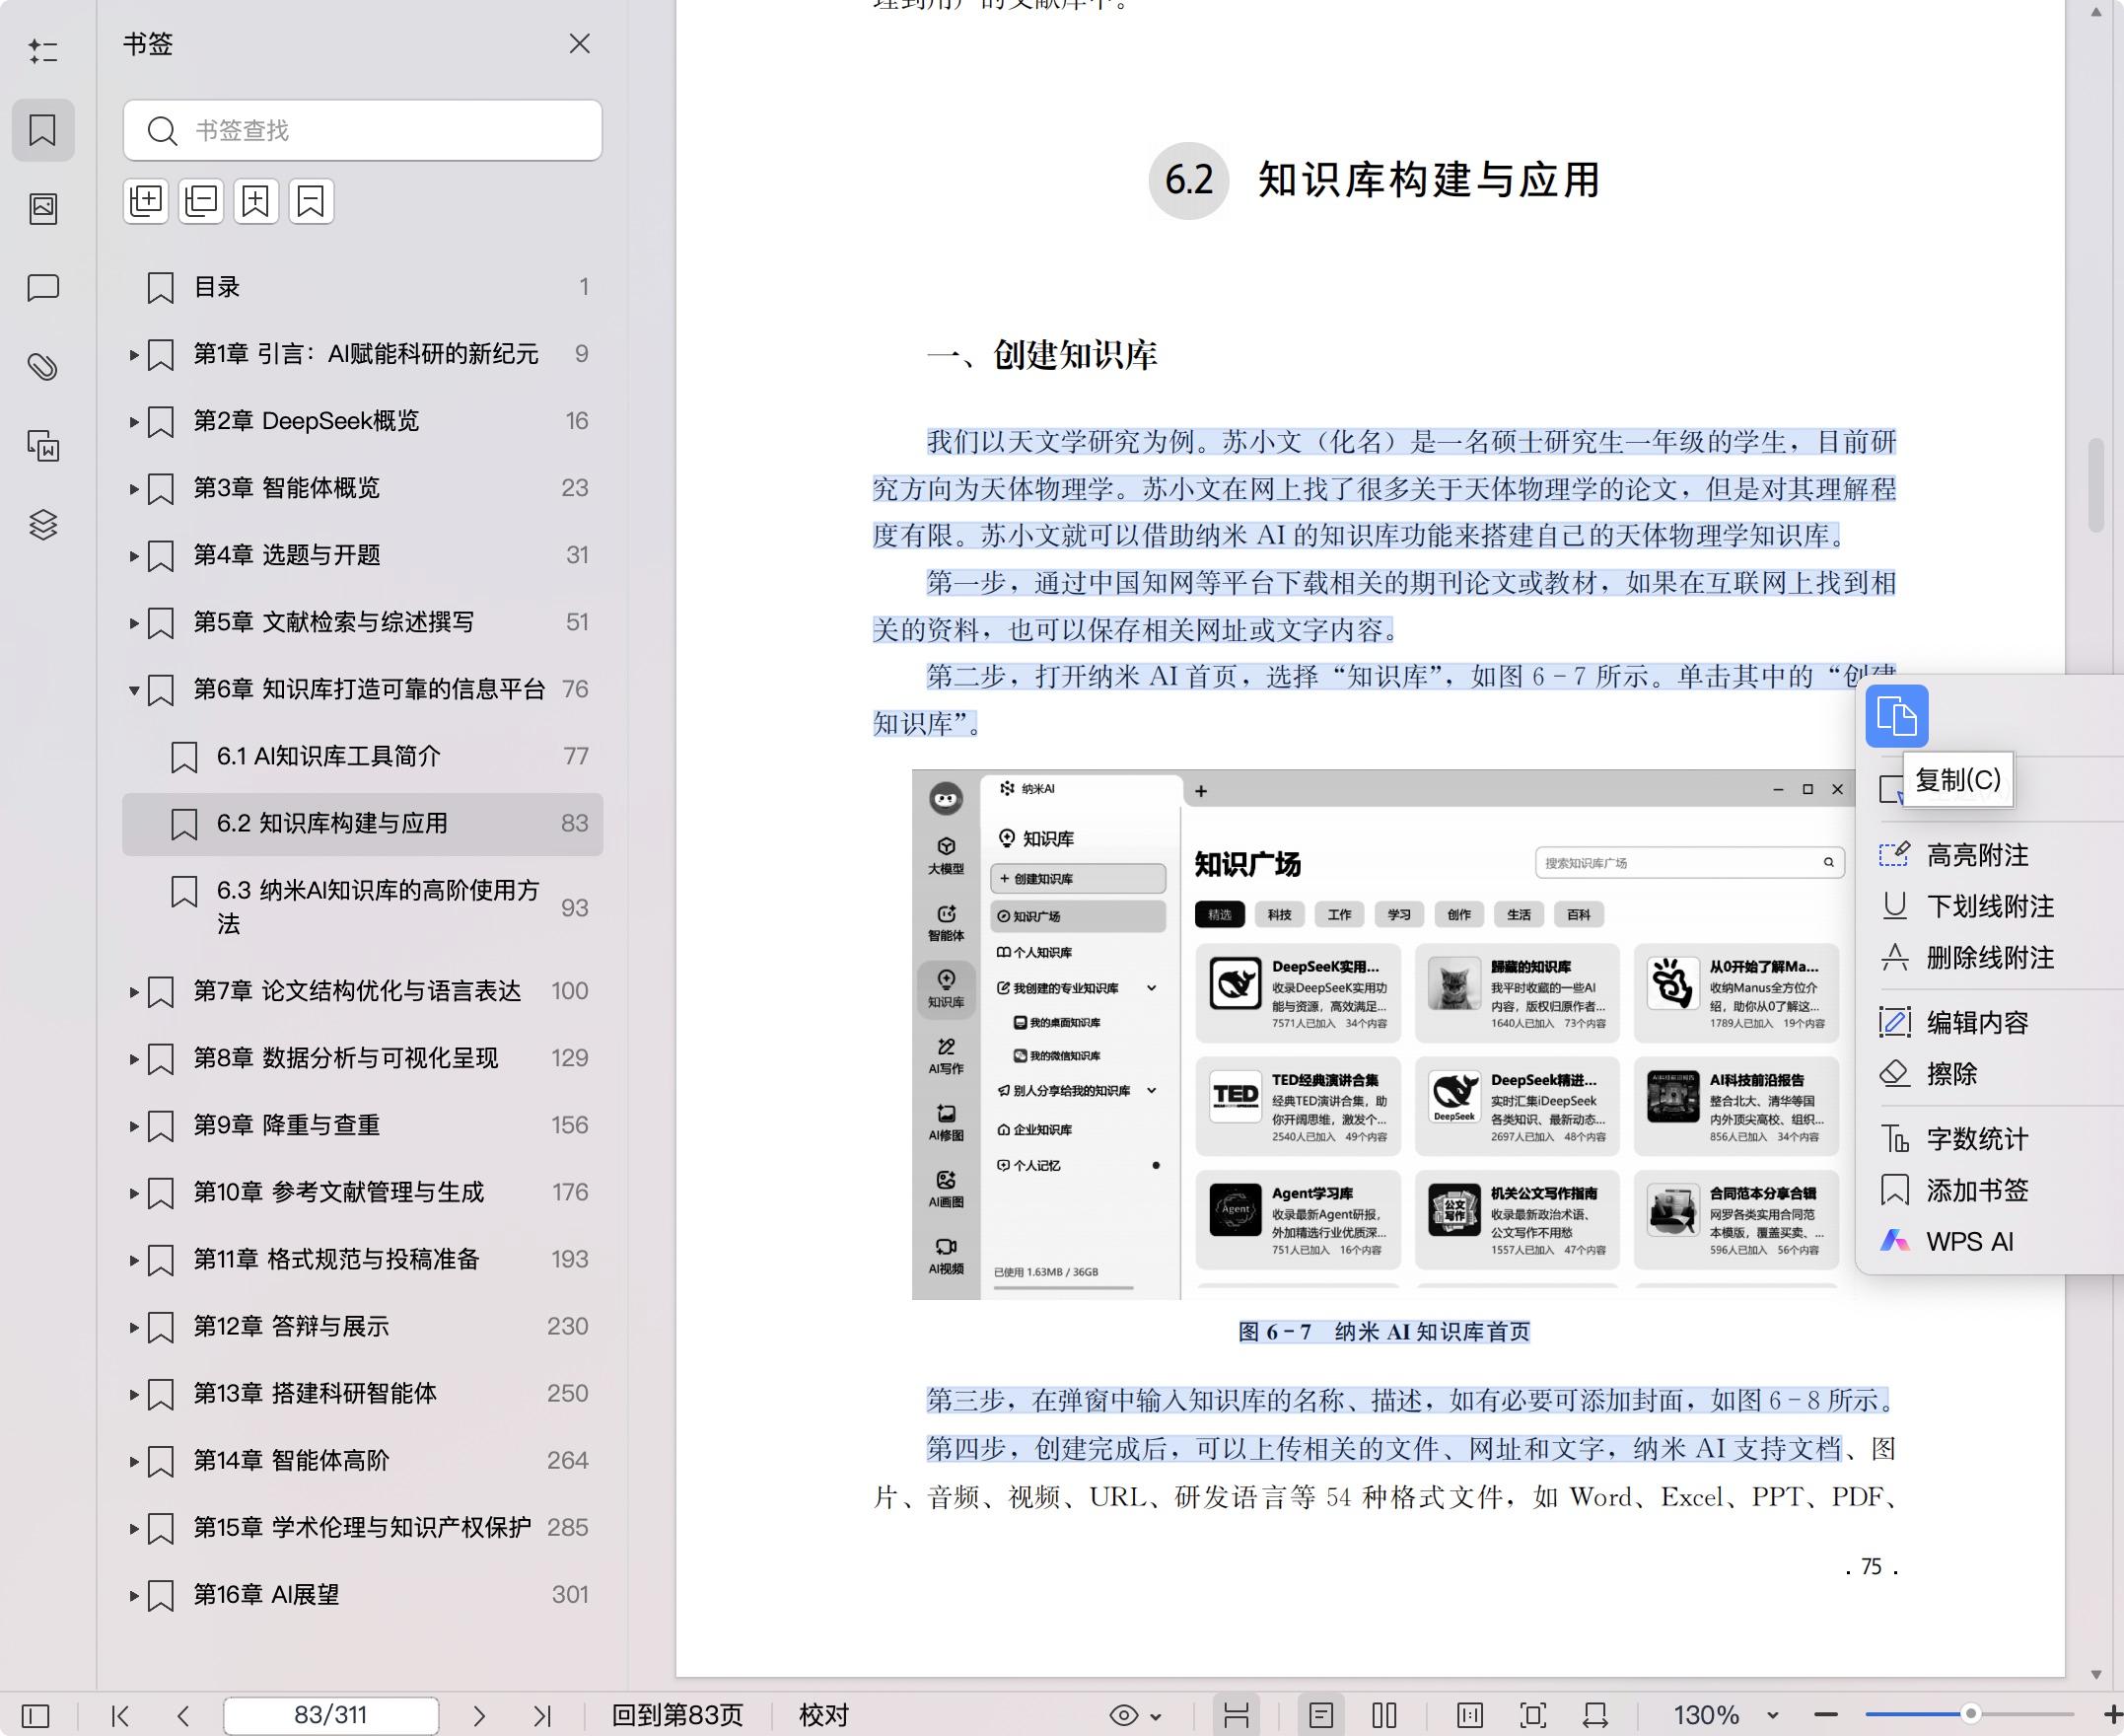The height and width of the screenshot is (1736, 2124).
Task: Expand 第3章 智能体概览 bookmark
Action: [x=134, y=489]
